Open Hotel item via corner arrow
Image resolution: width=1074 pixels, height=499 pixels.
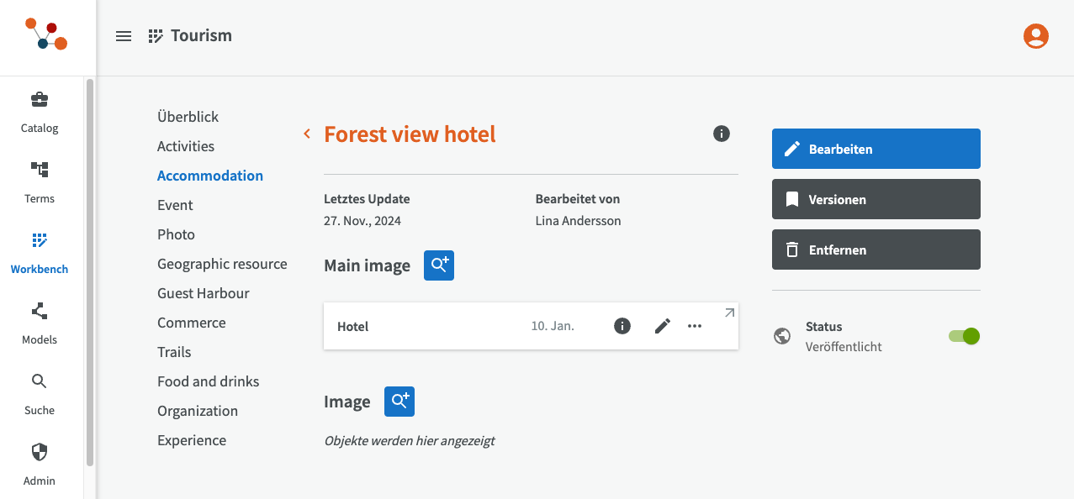tap(729, 313)
